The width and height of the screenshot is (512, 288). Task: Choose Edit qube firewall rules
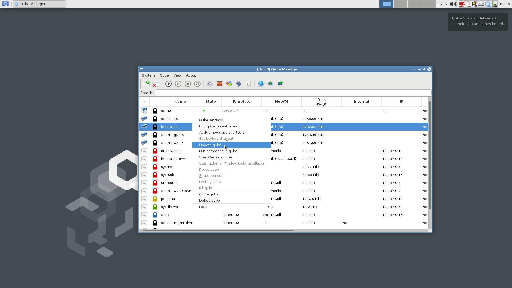click(x=232, y=126)
